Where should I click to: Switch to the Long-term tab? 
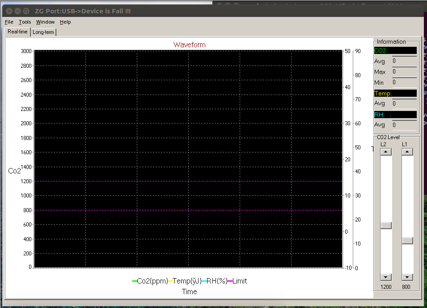43,32
